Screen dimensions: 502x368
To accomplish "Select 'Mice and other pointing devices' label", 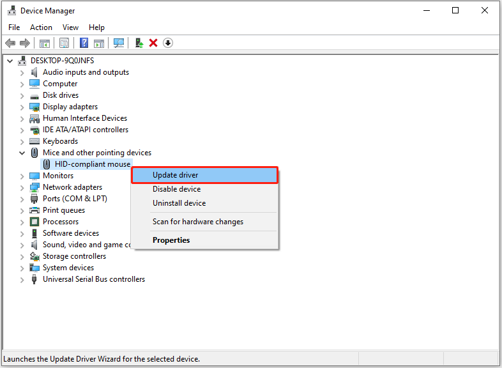I will [x=97, y=153].
